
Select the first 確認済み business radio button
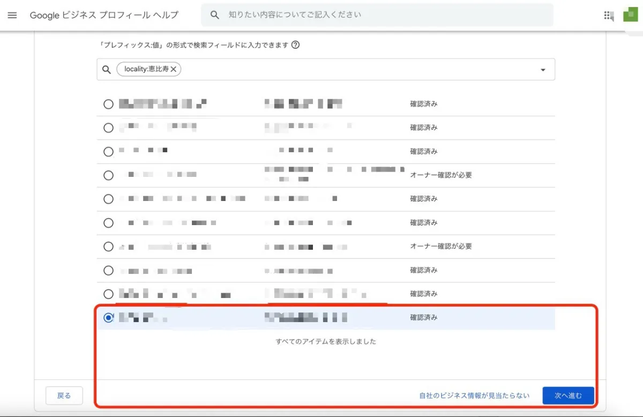[108, 103]
